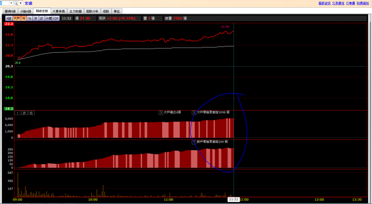Select the 柱 bar-mode icon in indicator panel

click(x=32, y=113)
